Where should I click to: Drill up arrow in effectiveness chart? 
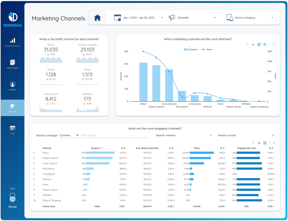pos(247,44)
